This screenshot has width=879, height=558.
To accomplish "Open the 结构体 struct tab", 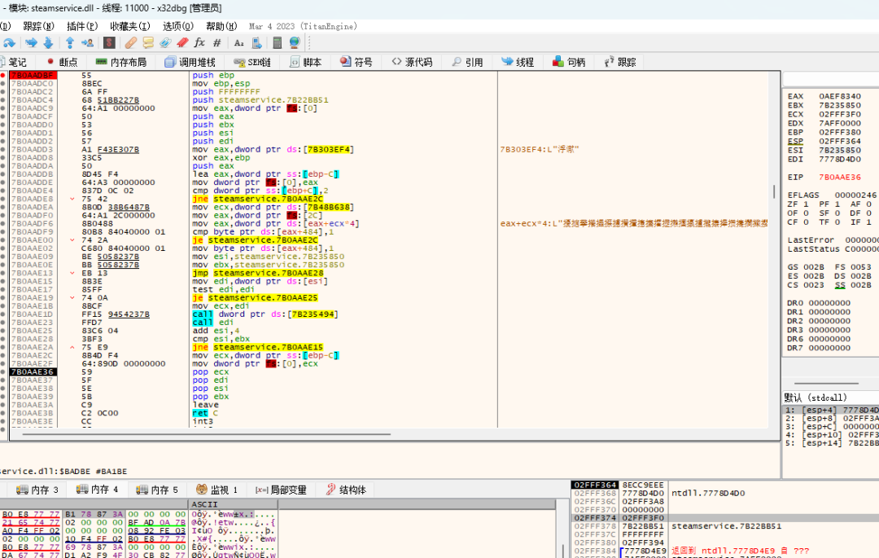I will click(x=346, y=490).
